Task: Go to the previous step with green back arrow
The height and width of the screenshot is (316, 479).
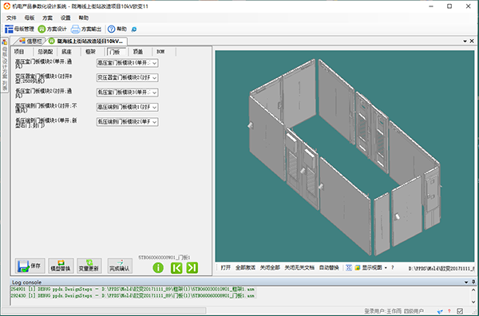Action: [x=176, y=268]
